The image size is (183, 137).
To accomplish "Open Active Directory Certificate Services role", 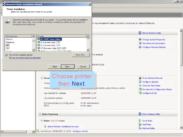I will (63, 126).
